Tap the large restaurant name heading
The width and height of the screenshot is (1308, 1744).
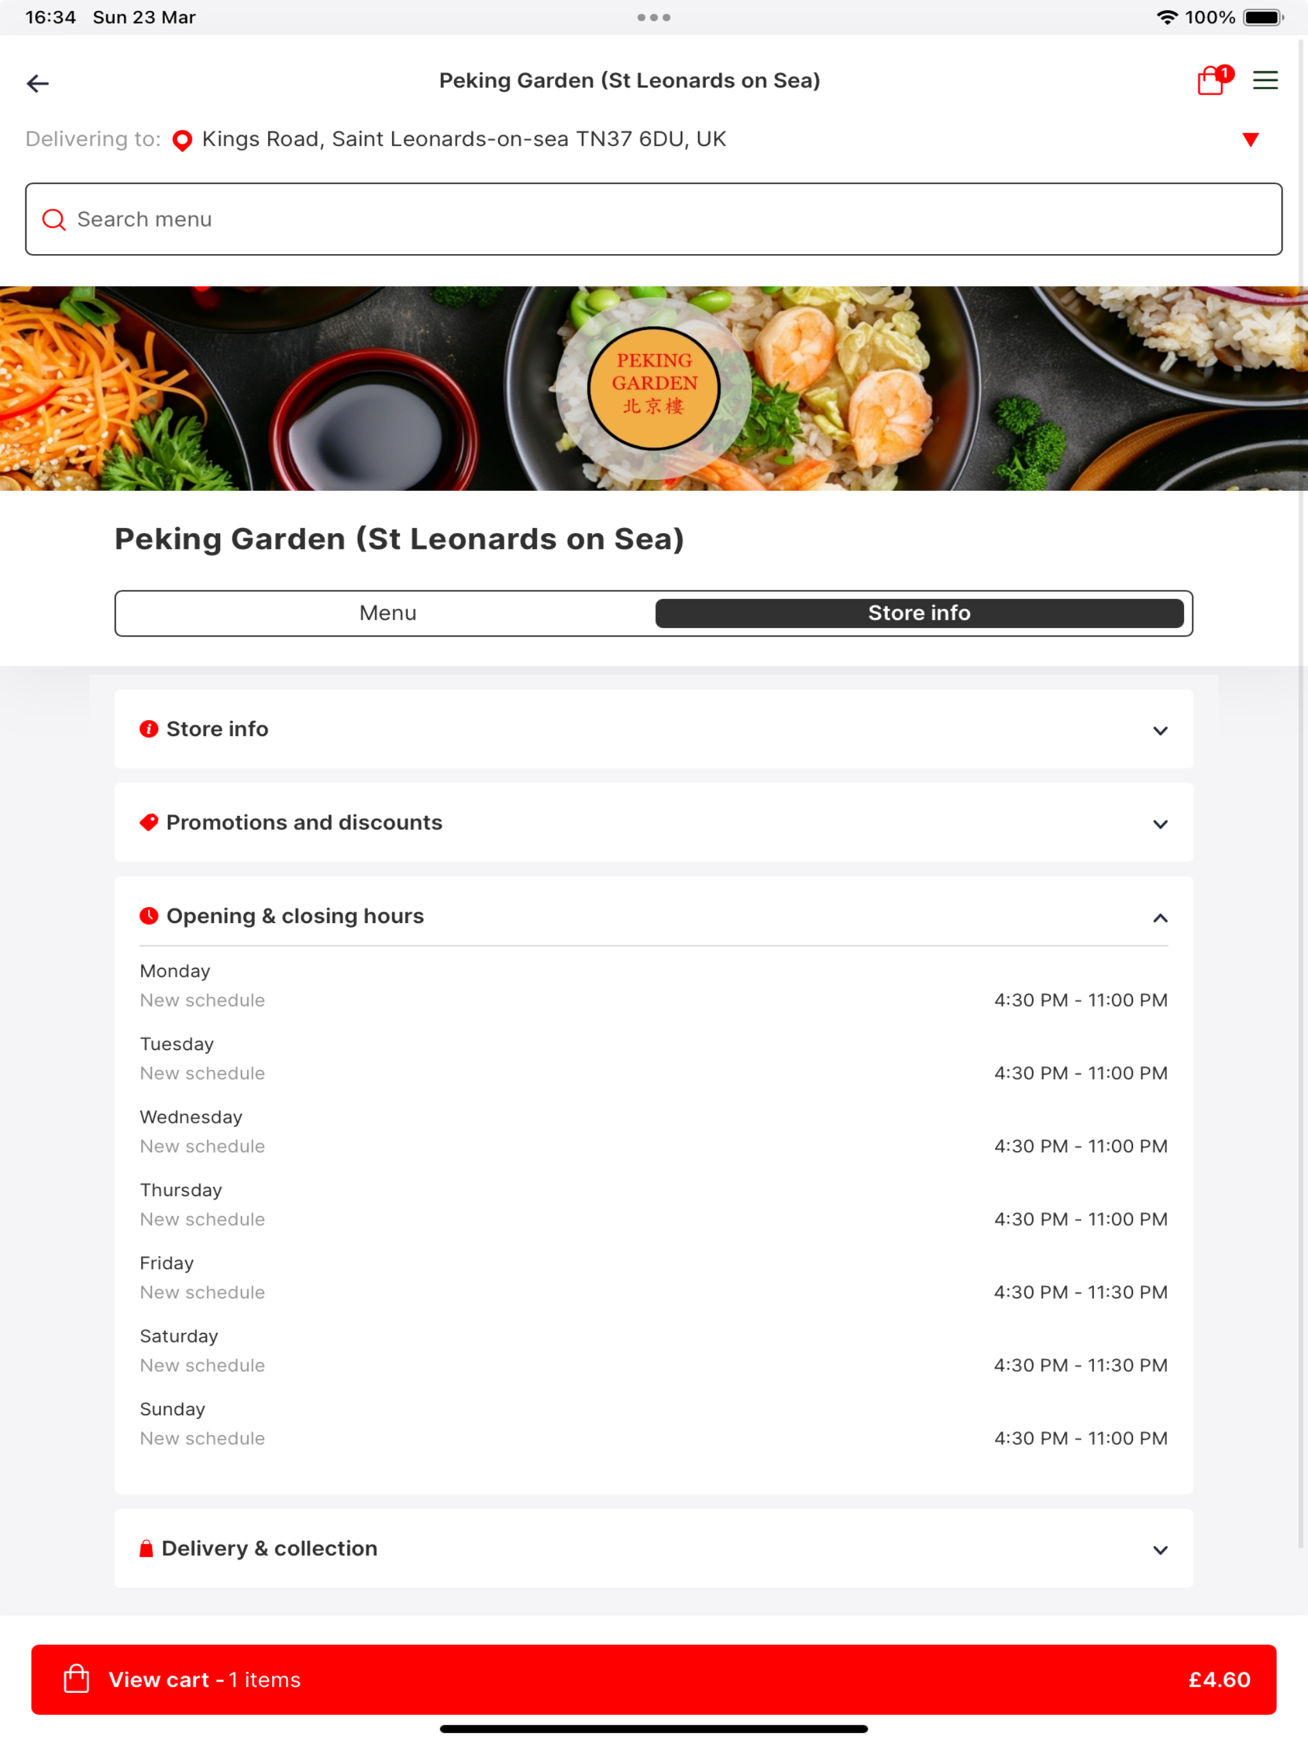(x=399, y=539)
